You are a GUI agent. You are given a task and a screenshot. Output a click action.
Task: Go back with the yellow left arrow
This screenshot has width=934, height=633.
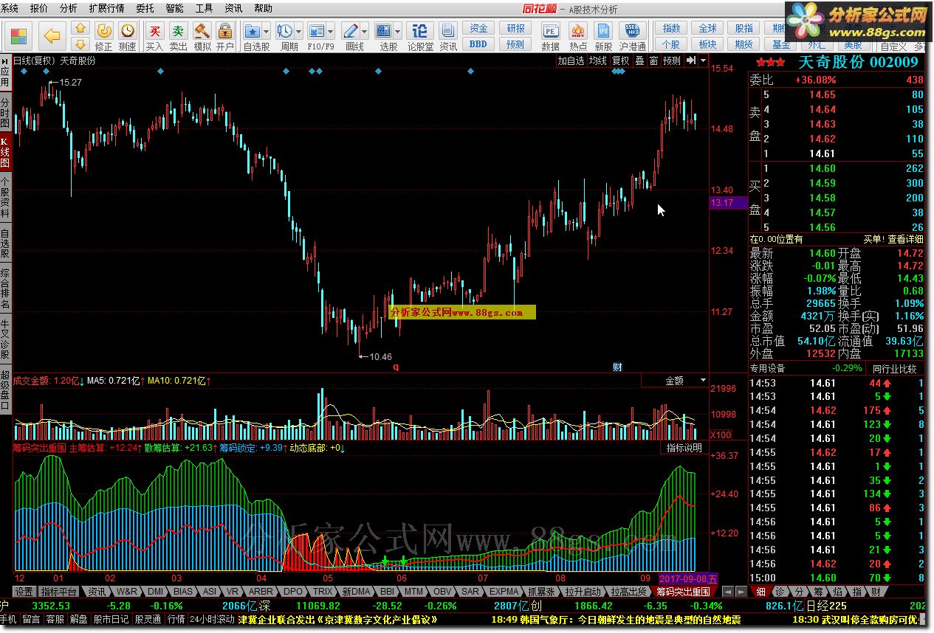(52, 35)
